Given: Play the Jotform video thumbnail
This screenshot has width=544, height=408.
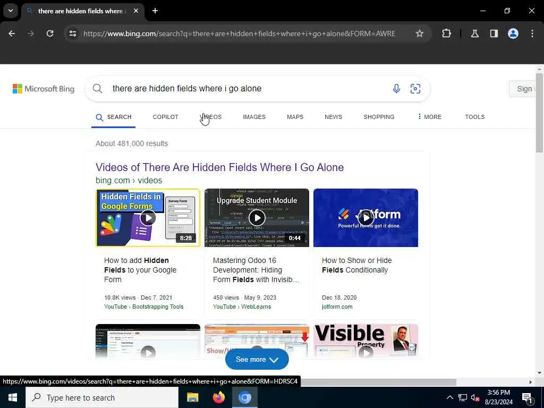Looking at the screenshot, I should (365, 218).
